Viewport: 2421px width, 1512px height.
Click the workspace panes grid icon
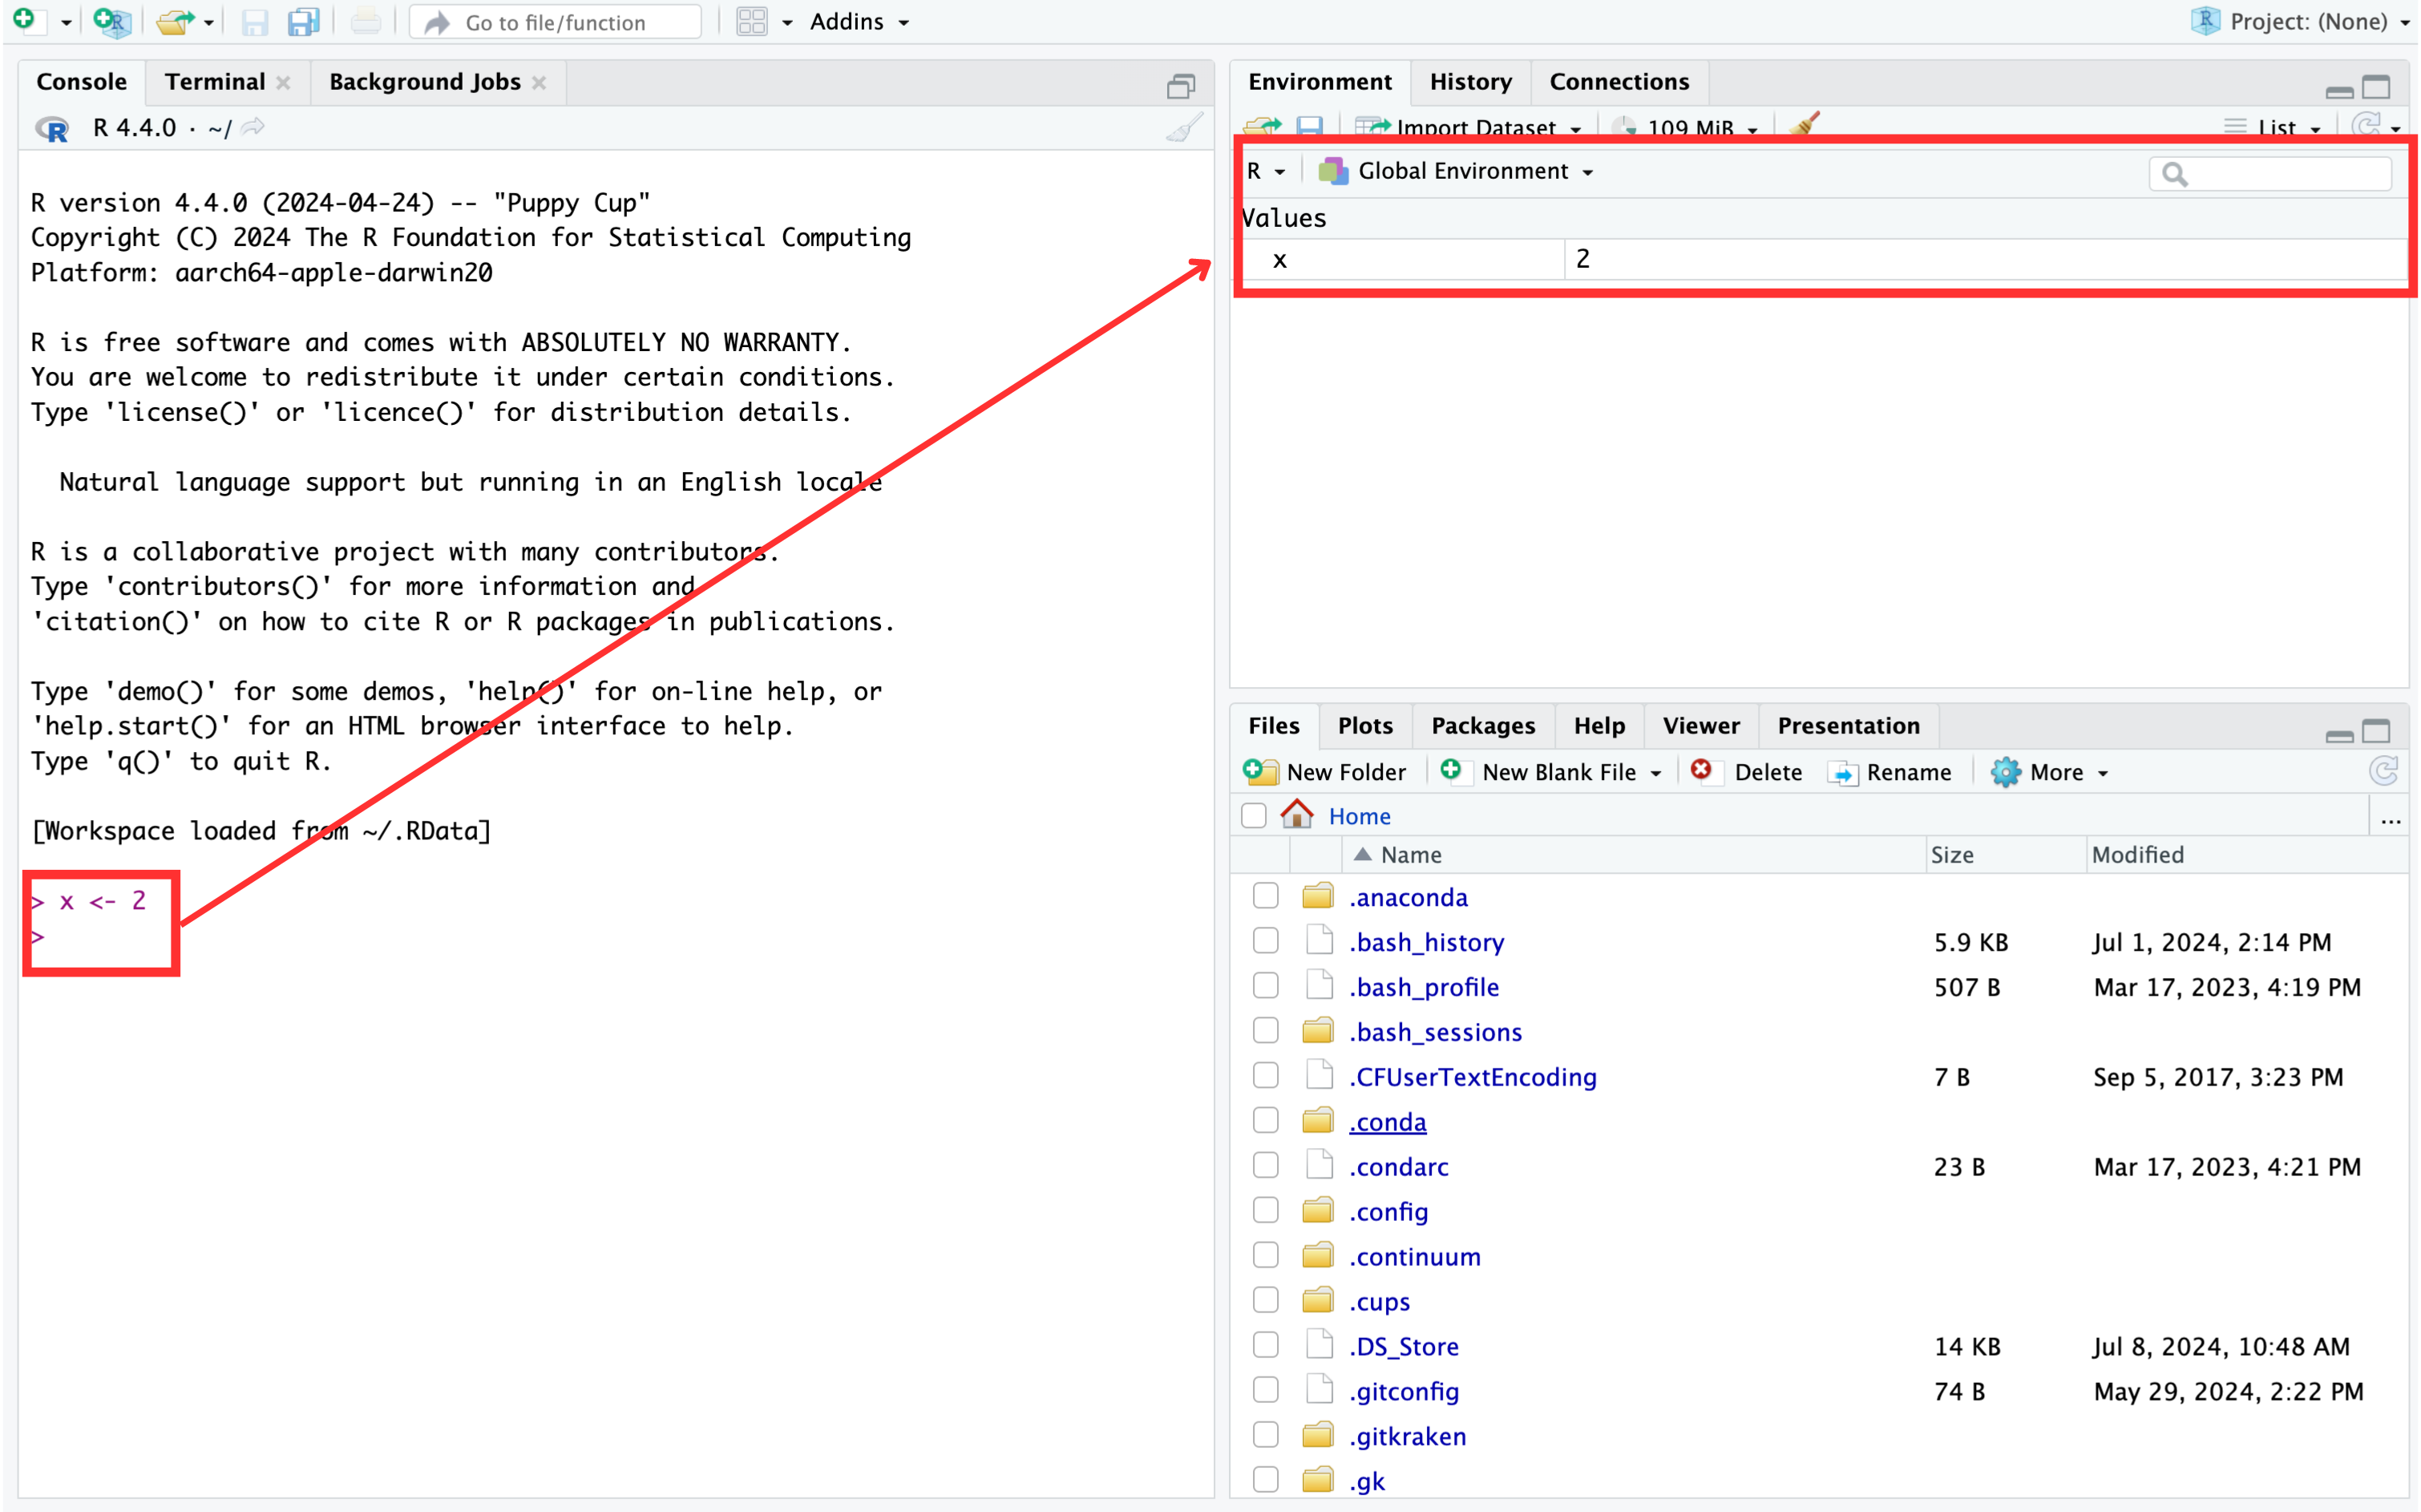(x=751, y=21)
